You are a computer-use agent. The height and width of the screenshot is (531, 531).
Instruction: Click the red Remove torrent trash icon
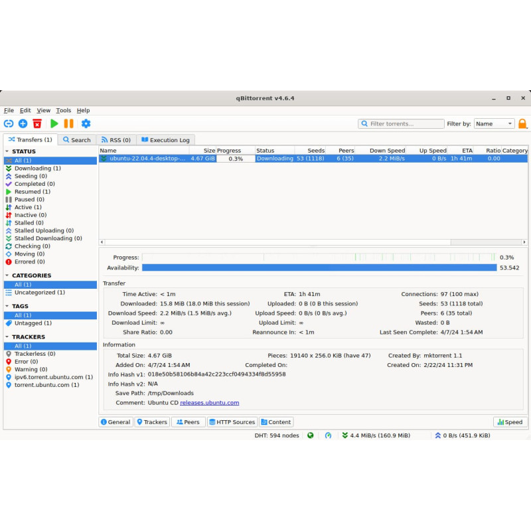point(37,123)
